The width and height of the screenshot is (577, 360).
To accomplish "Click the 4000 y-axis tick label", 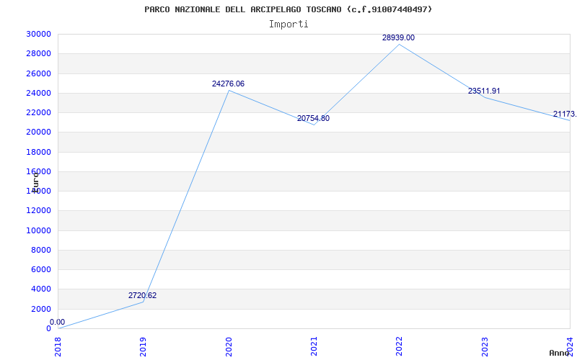I will 40,289.
